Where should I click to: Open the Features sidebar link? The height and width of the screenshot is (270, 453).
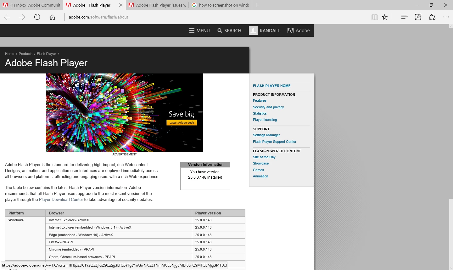(x=260, y=100)
